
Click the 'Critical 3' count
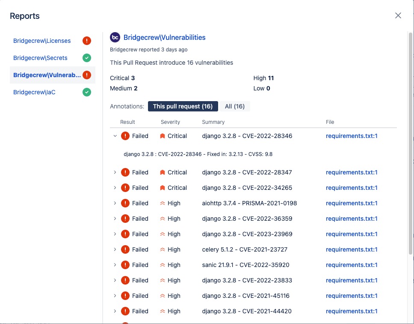[x=122, y=78]
